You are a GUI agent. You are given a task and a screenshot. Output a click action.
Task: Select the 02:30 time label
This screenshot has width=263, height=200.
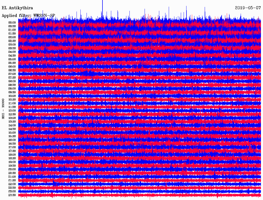click(x=12, y=41)
